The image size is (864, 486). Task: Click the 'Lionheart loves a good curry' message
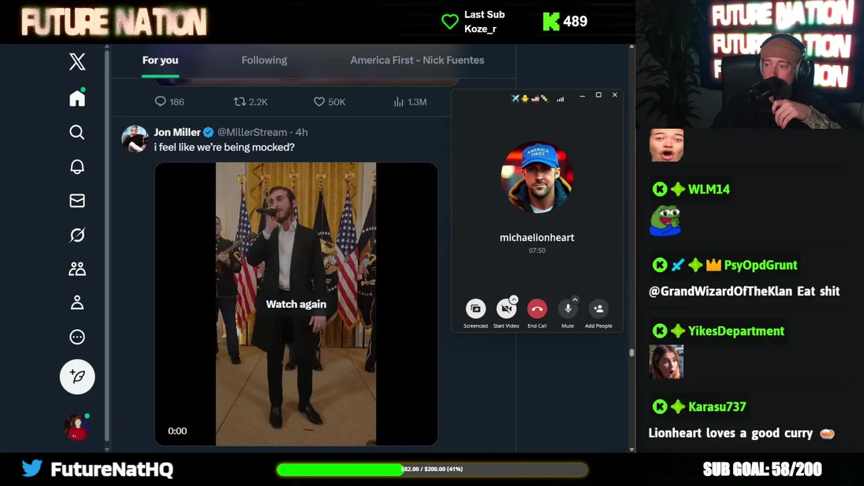click(x=741, y=433)
